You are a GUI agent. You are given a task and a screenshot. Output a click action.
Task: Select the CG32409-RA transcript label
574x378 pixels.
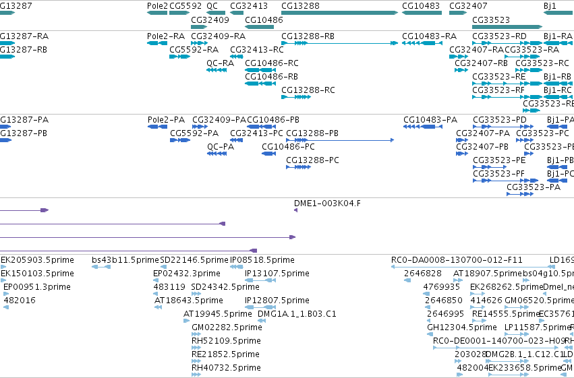coord(218,36)
